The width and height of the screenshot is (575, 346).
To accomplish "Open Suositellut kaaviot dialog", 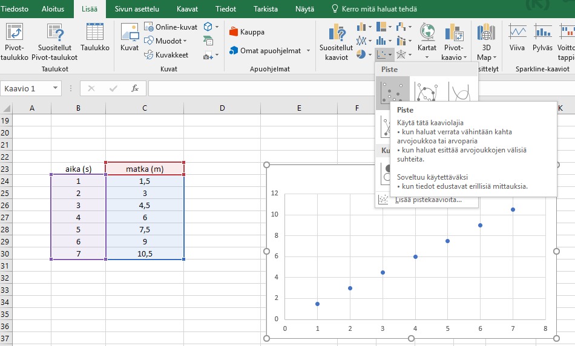I will (337, 41).
